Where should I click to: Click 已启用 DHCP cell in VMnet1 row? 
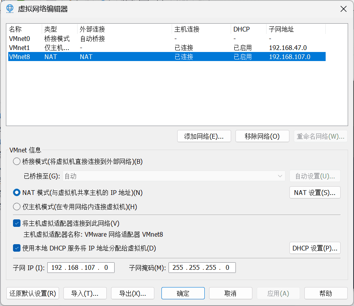(x=243, y=48)
